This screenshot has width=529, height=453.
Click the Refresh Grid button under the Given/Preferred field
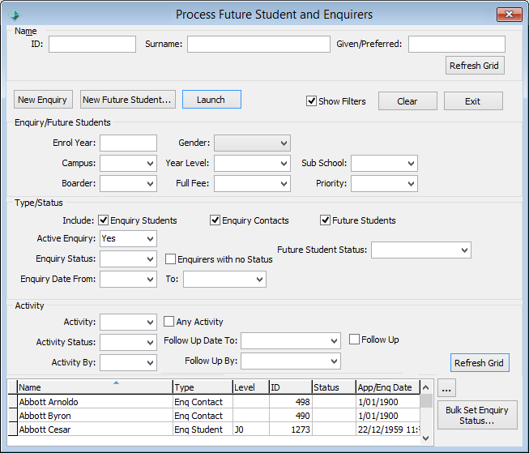point(475,66)
